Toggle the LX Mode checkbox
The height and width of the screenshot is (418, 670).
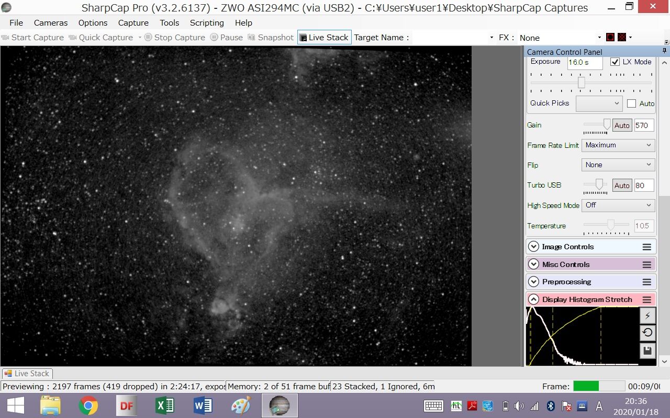point(615,62)
